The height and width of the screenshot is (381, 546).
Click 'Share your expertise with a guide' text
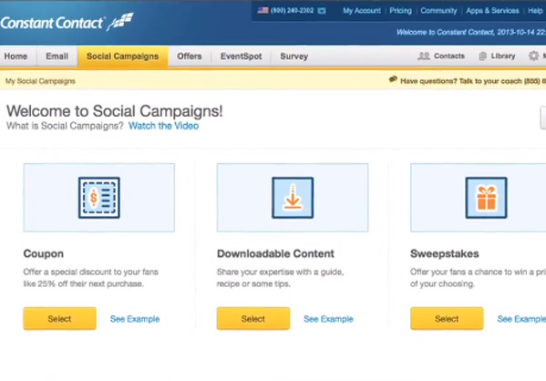click(x=281, y=278)
